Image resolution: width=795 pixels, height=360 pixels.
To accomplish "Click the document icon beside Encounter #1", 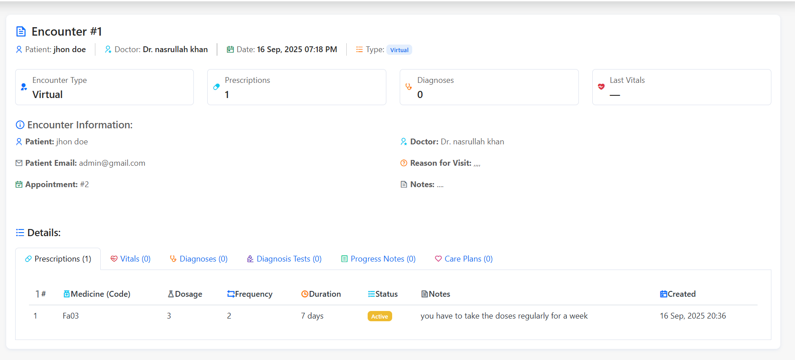I will pyautogui.click(x=21, y=32).
